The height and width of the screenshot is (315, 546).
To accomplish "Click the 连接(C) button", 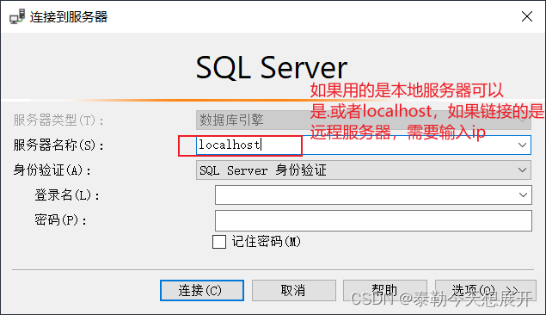I will point(202,290).
